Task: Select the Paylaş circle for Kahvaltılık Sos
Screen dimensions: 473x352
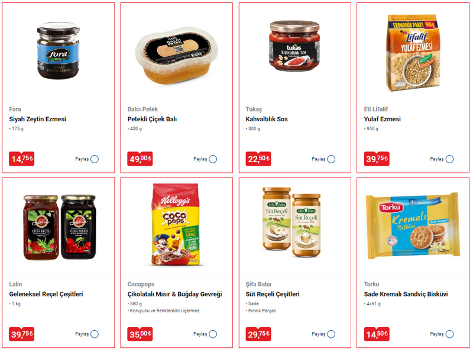Action: click(x=331, y=159)
